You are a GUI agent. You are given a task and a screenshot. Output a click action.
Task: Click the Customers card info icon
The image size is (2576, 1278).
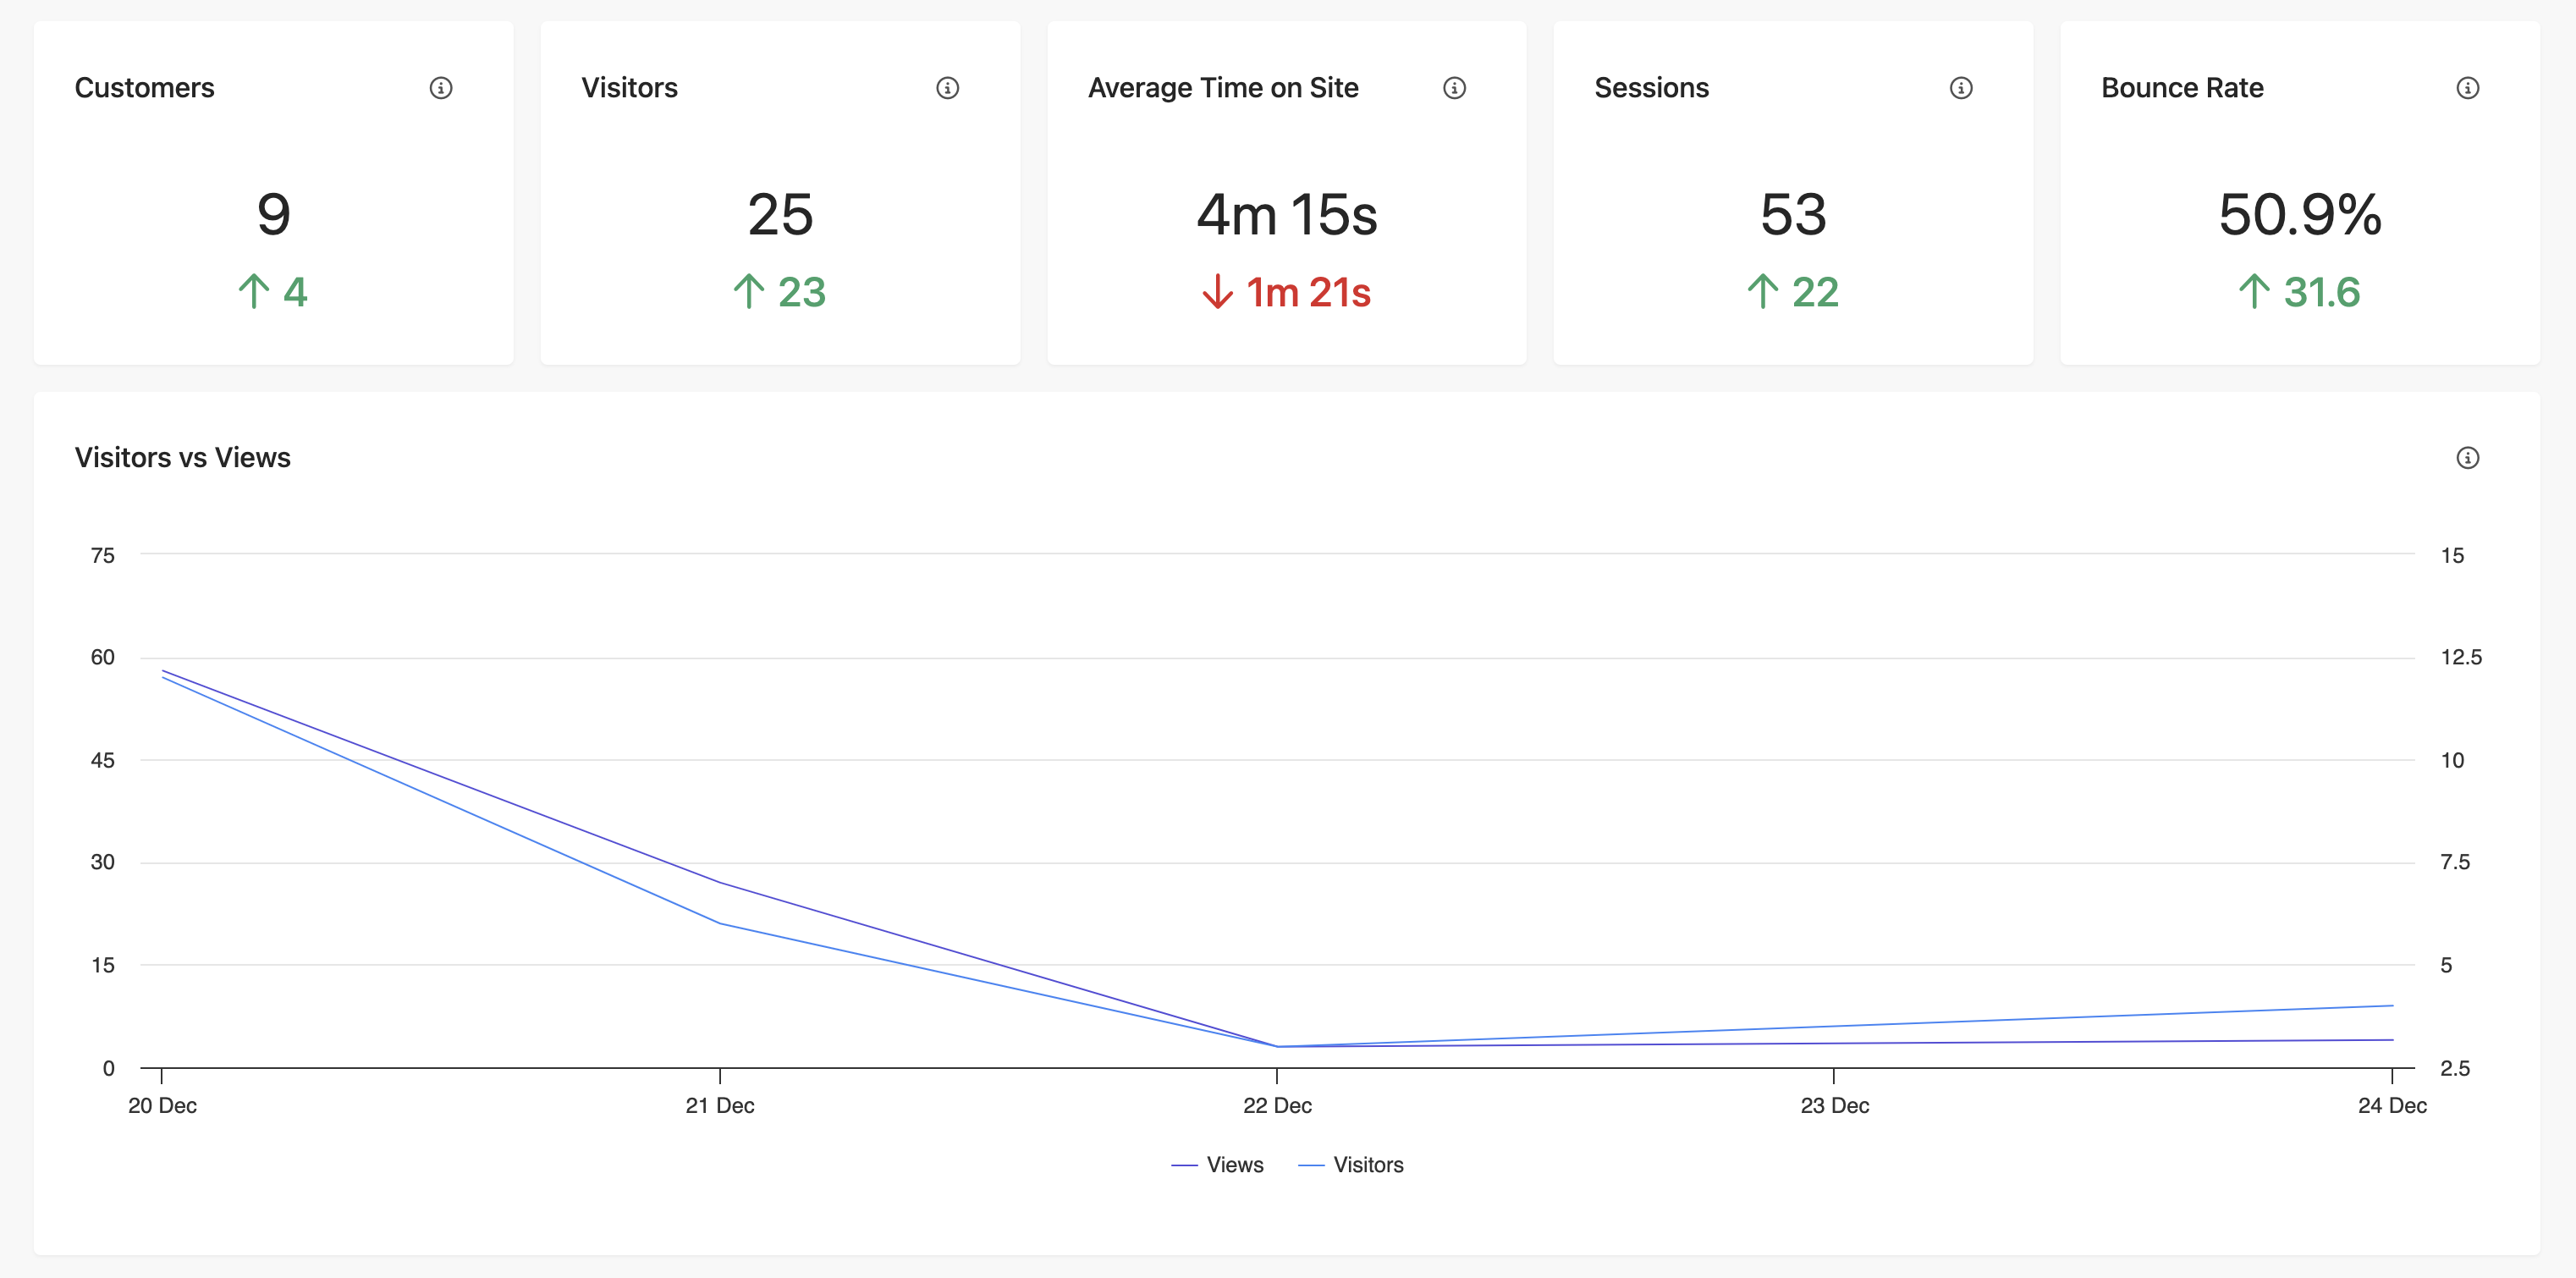point(441,88)
